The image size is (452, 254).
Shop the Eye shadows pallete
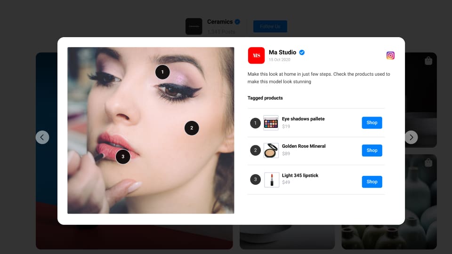[x=372, y=123]
